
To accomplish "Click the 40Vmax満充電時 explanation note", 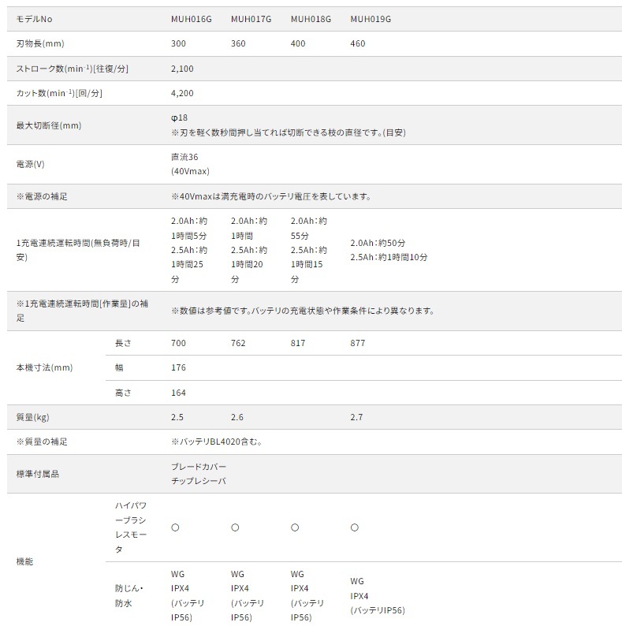I will click(x=271, y=196).
